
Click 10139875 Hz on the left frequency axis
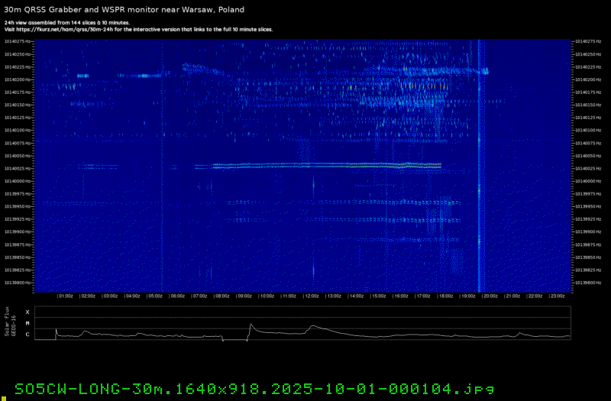tap(18, 244)
